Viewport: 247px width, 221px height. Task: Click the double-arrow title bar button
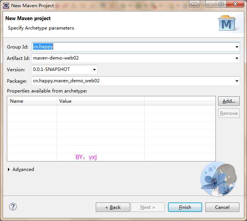click(195, 4)
